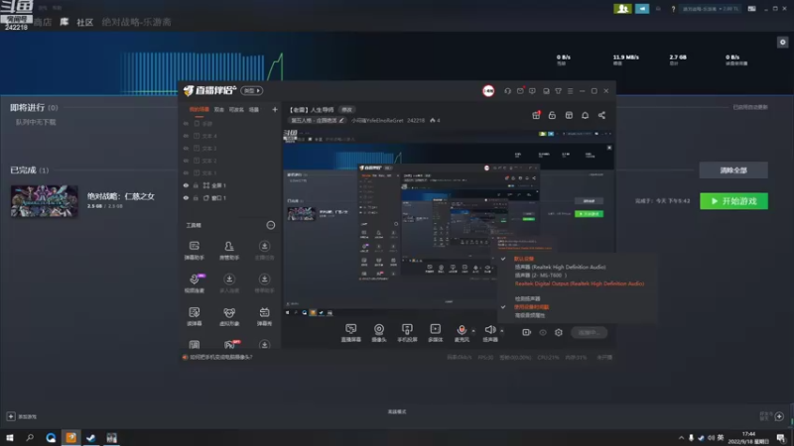Open Steam 社区 community tab
Screen dimensions: 794x446
[x=84, y=22]
